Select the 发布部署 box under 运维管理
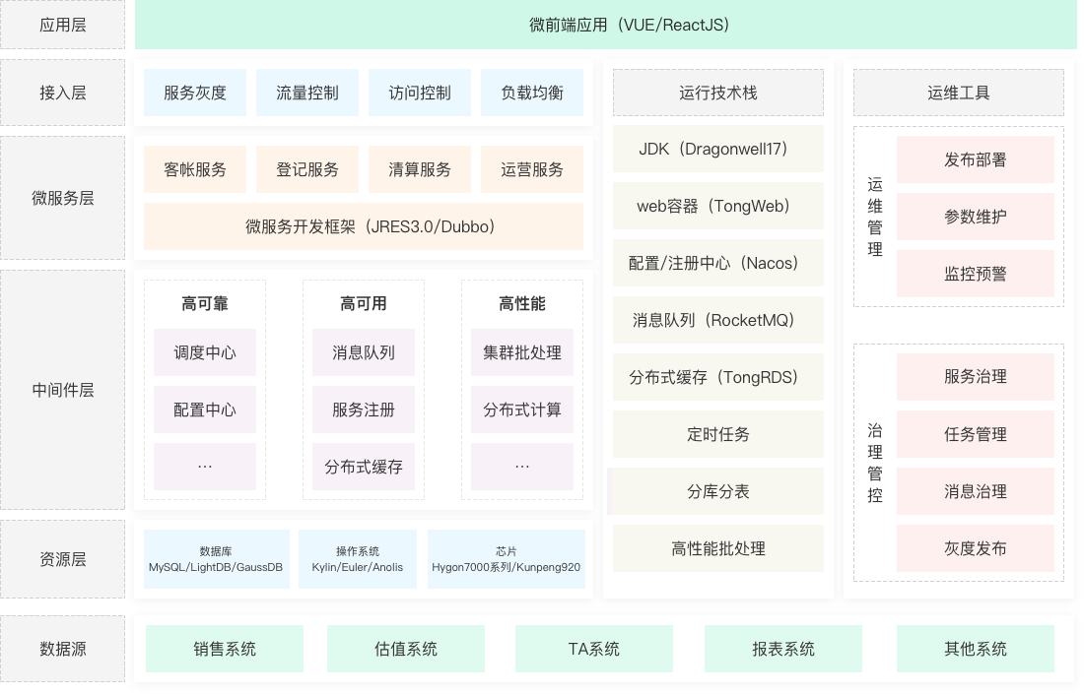 click(x=975, y=159)
